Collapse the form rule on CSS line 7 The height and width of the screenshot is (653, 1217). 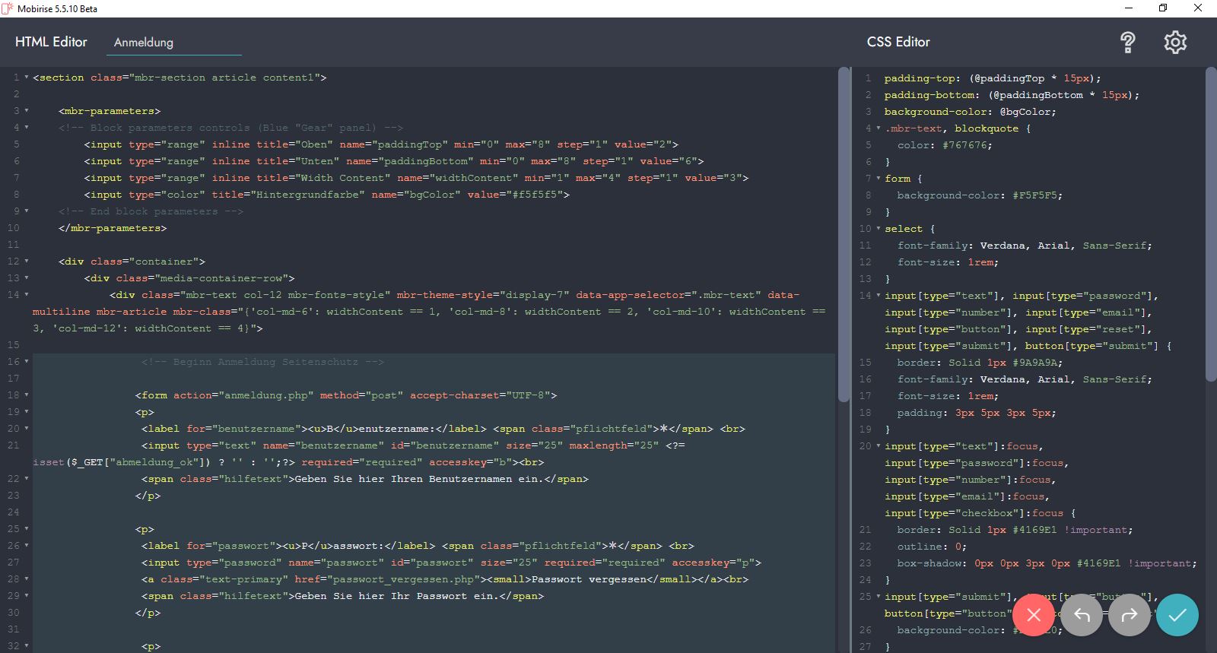pos(879,179)
